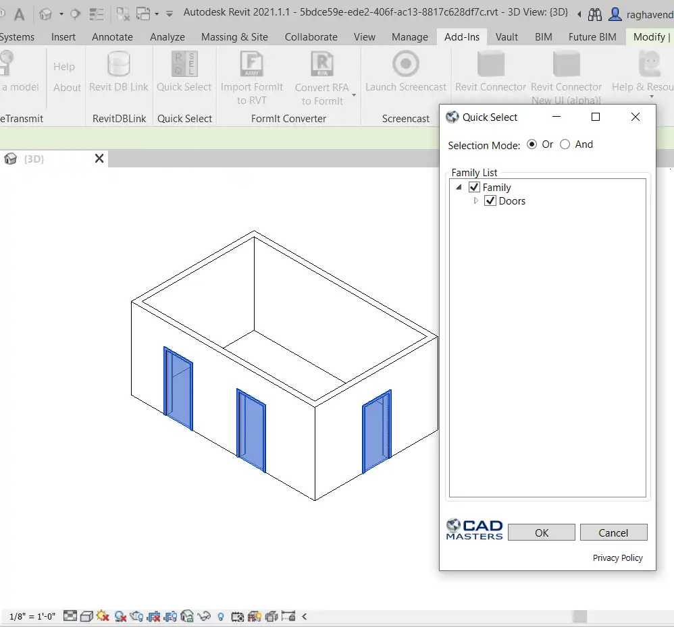Uncheck the Doors checkbox
674x627 pixels.
[490, 201]
